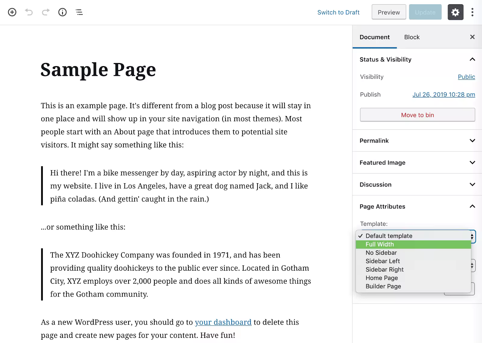Click the Sample Page title field
The width and height of the screenshot is (482, 343).
(x=98, y=70)
